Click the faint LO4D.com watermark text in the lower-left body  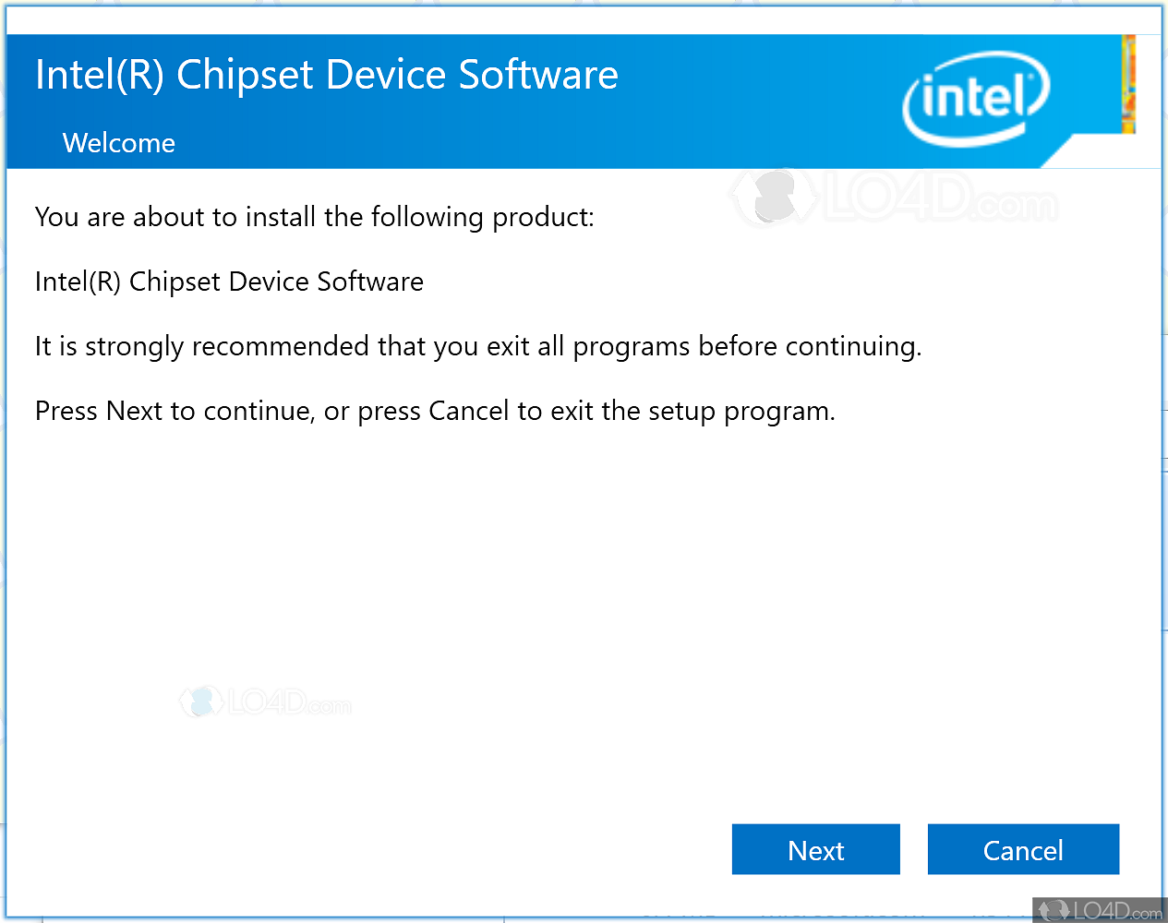click(288, 704)
